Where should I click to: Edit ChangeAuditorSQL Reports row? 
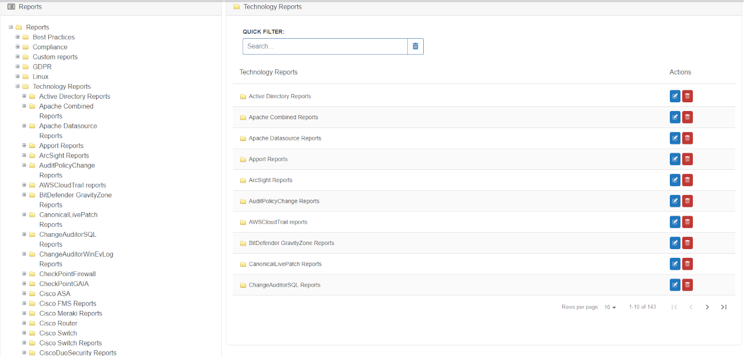point(675,285)
